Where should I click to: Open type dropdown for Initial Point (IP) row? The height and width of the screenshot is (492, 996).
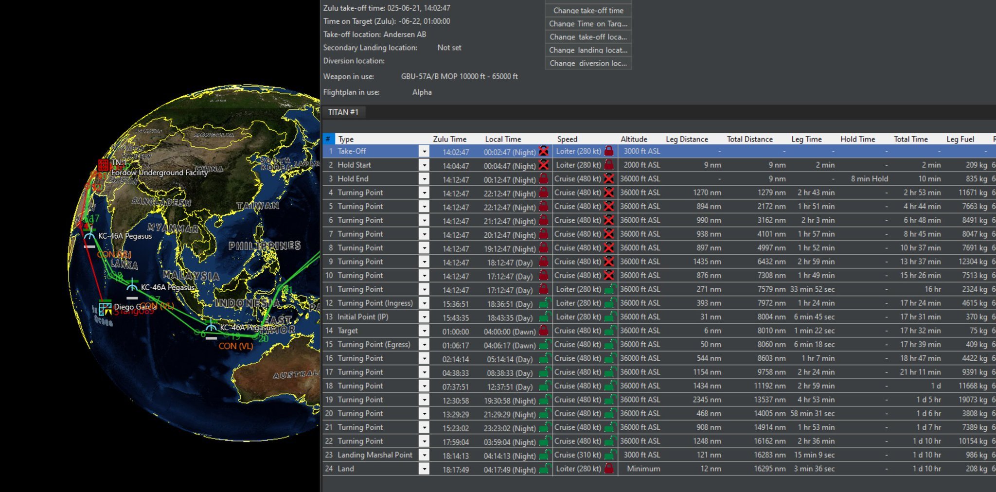424,316
